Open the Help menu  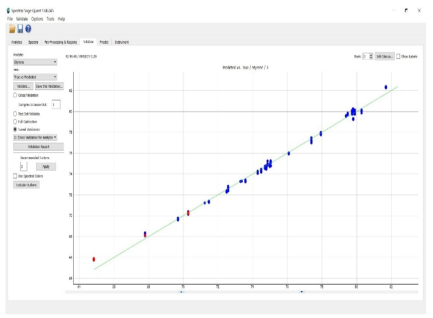61,19
